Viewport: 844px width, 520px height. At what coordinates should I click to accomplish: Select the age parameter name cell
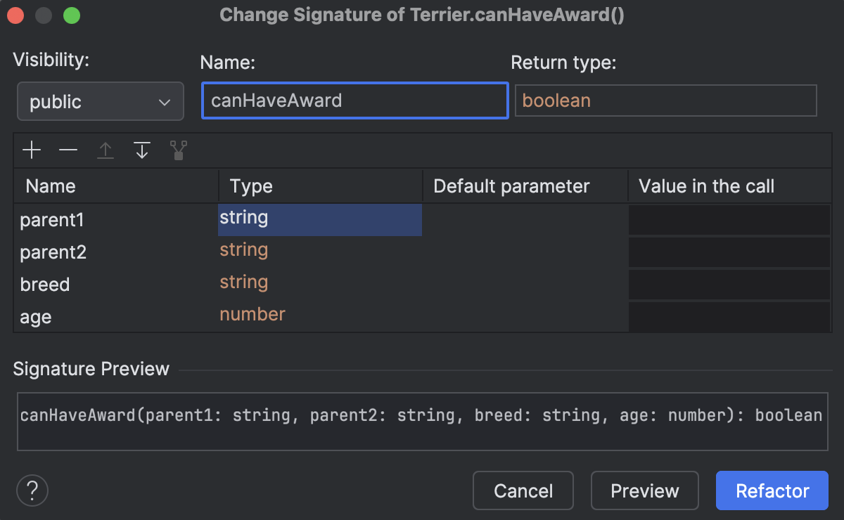pyautogui.click(x=36, y=317)
